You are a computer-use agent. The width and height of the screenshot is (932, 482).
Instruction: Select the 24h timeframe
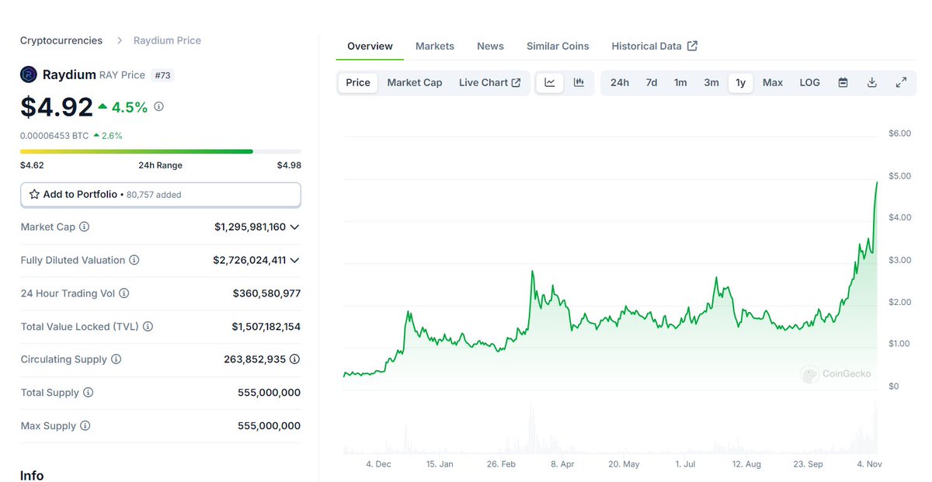click(x=619, y=82)
